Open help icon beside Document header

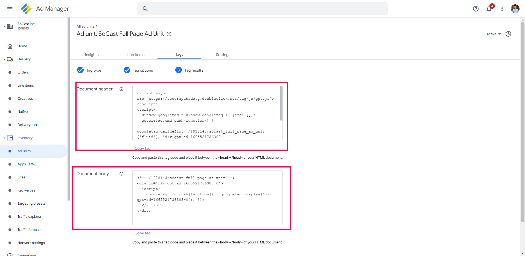(x=121, y=89)
